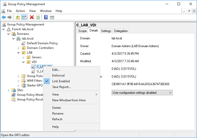
Task: Open the Scope tab
Action: [82, 31]
